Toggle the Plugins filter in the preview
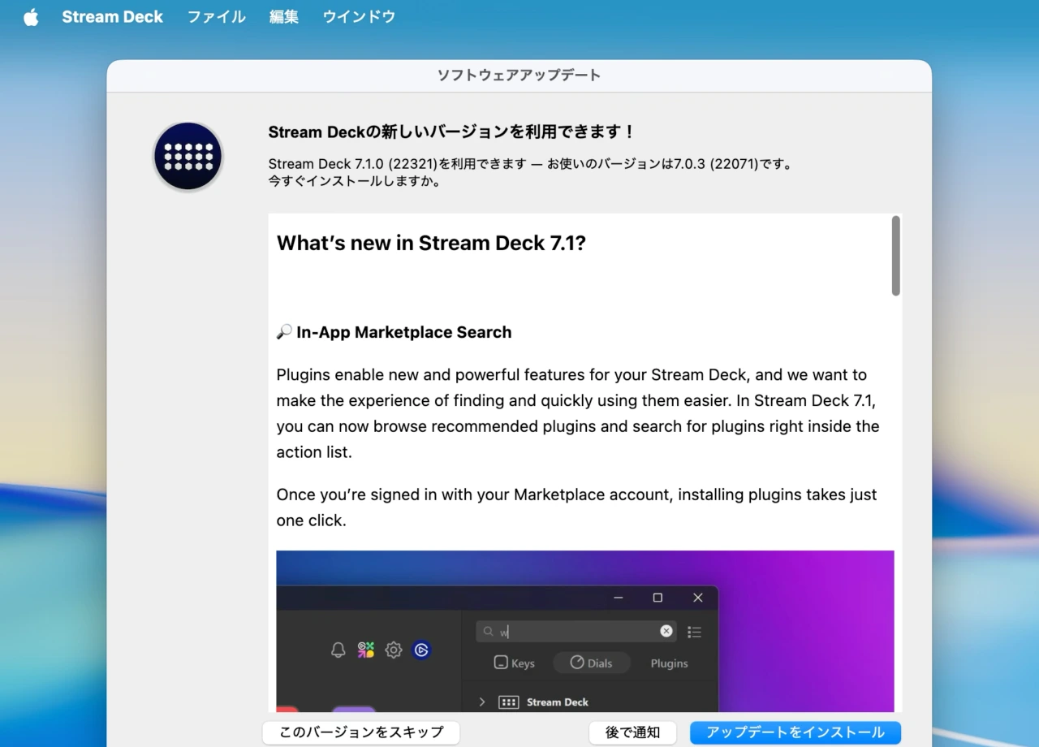 [x=668, y=663]
